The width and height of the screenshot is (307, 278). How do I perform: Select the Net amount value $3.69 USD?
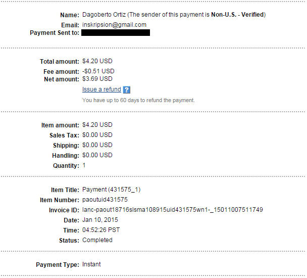[97, 79]
